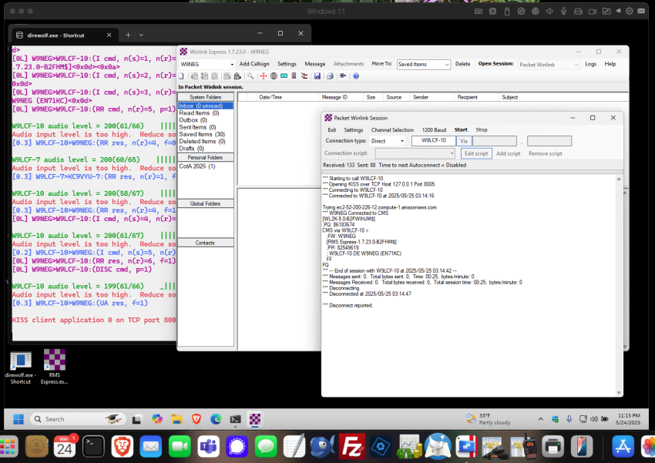The height and width of the screenshot is (463, 655).
Task: Open the Open Session type dropdown
Action: pos(576,65)
